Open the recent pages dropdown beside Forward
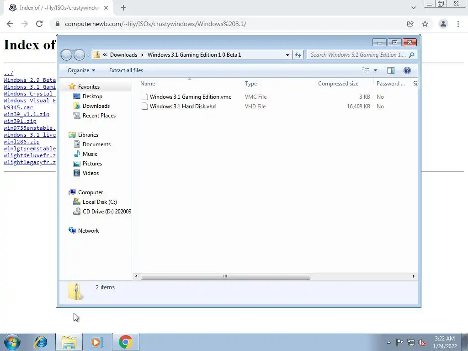 88,55
